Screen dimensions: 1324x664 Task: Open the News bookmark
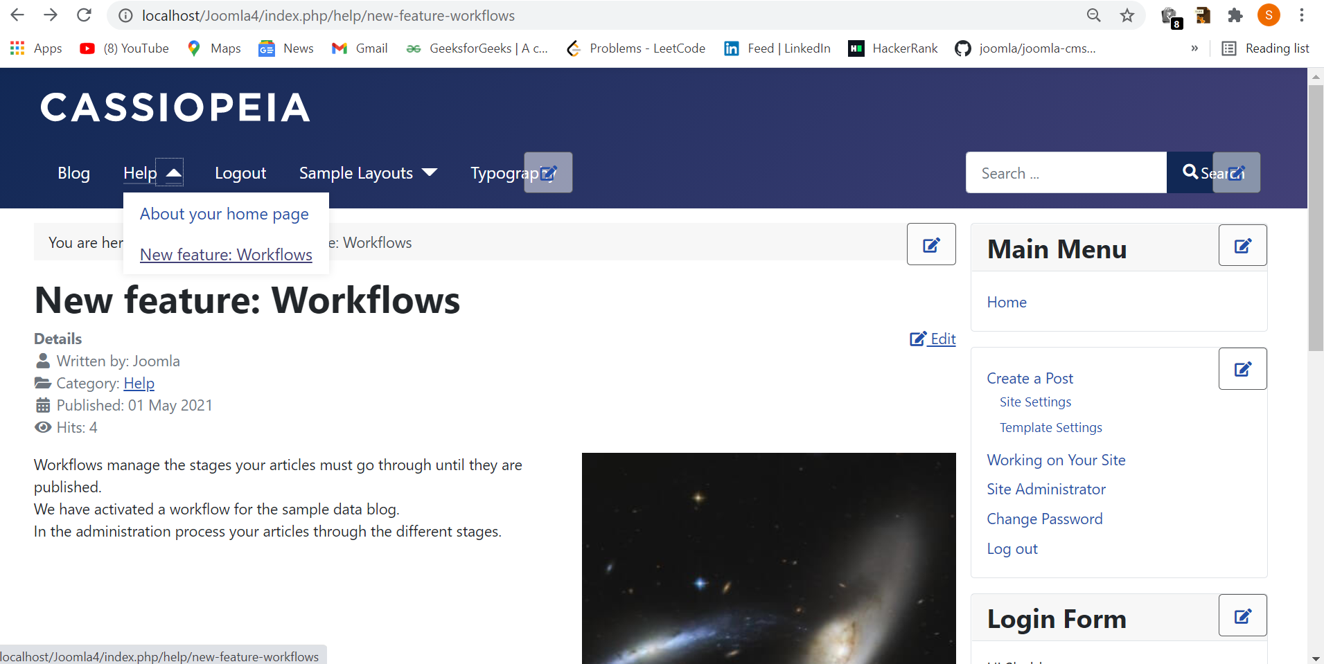[286, 48]
